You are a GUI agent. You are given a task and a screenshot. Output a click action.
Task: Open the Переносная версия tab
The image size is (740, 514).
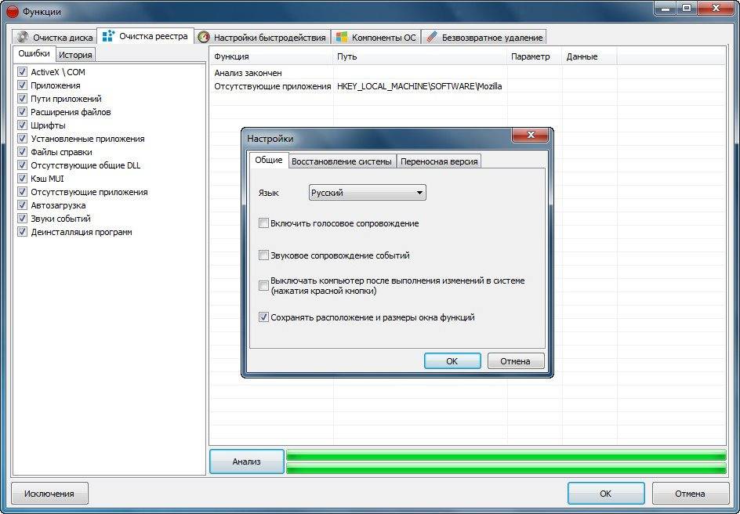[439, 161]
